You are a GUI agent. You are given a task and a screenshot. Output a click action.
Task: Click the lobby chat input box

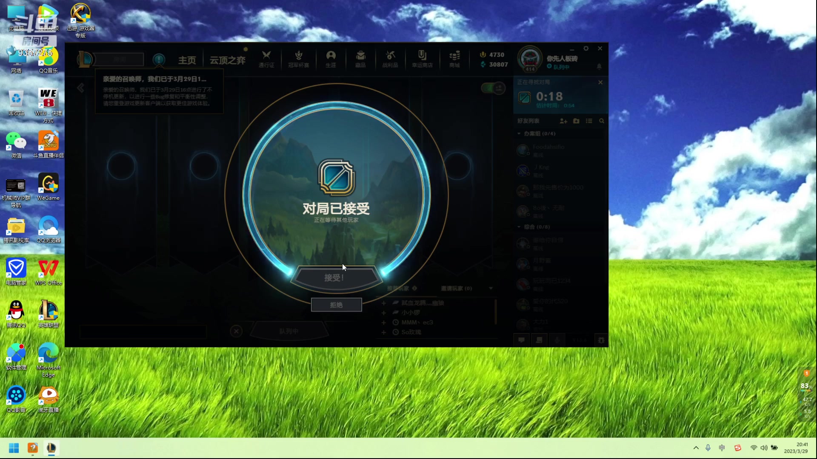pyautogui.click(x=143, y=332)
